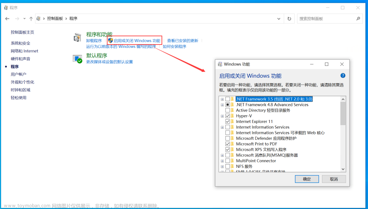
Task: Cancel the dialog with 取消
Action: click(334, 179)
